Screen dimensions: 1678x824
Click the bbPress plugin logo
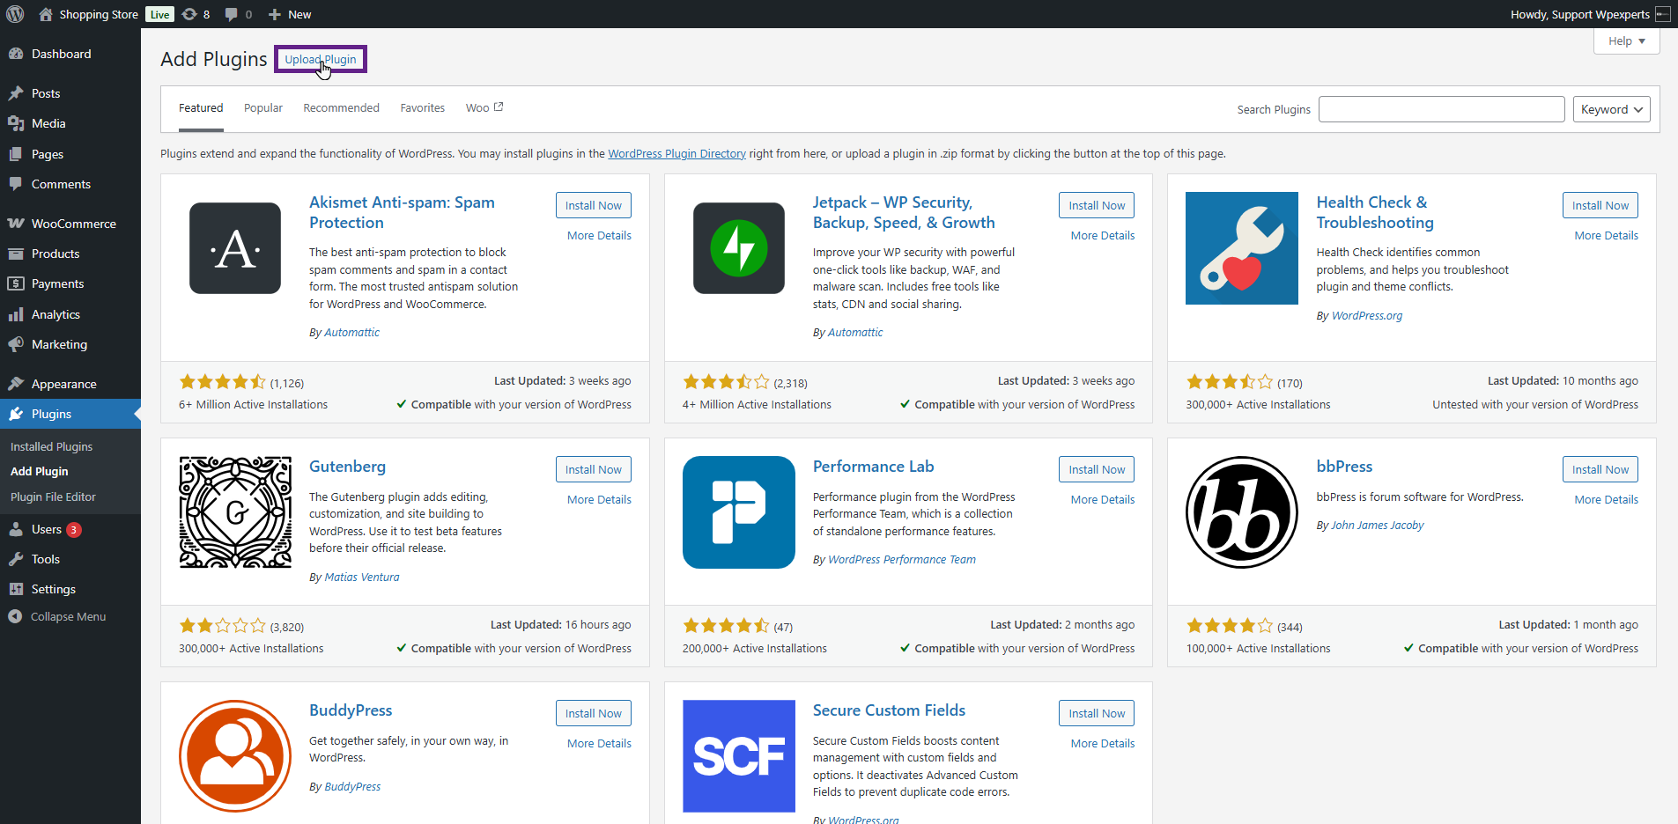tap(1241, 512)
